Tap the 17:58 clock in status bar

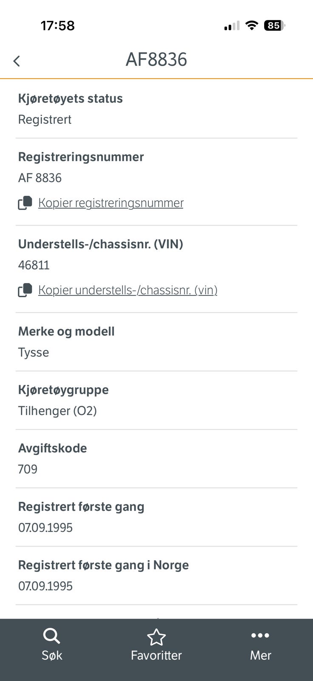(x=57, y=26)
